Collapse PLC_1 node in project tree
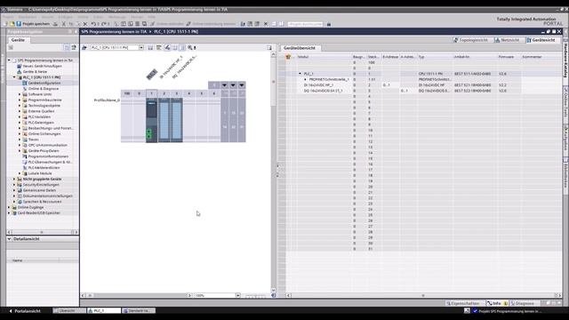 [x=14, y=77]
